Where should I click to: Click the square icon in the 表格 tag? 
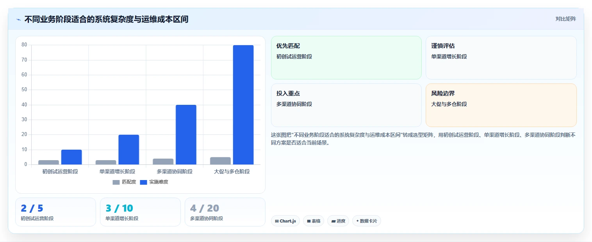[308, 221]
